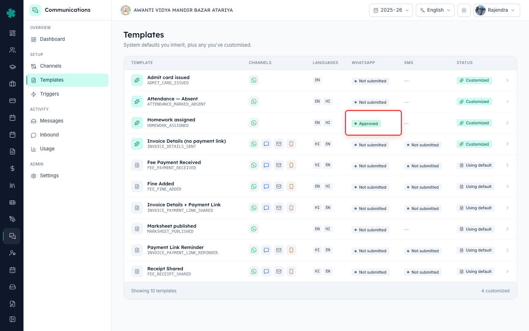The image size is (529, 331).
Task: Click the green asterisk app logo
Action: point(11,13)
